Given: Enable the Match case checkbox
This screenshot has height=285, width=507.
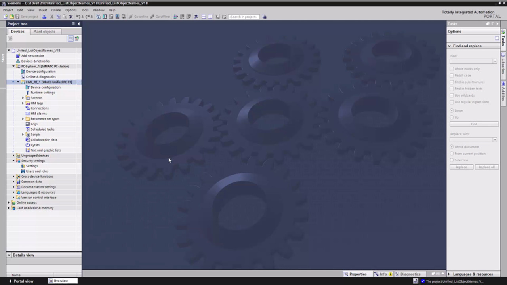Looking at the screenshot, I should pos(452,75).
